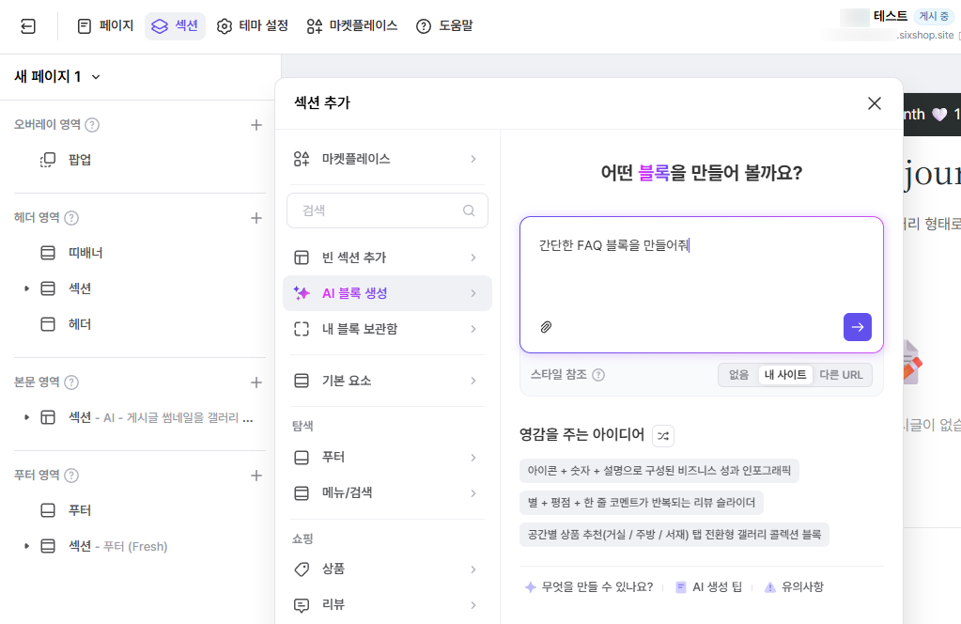Set style reference to 없음

[738, 375]
